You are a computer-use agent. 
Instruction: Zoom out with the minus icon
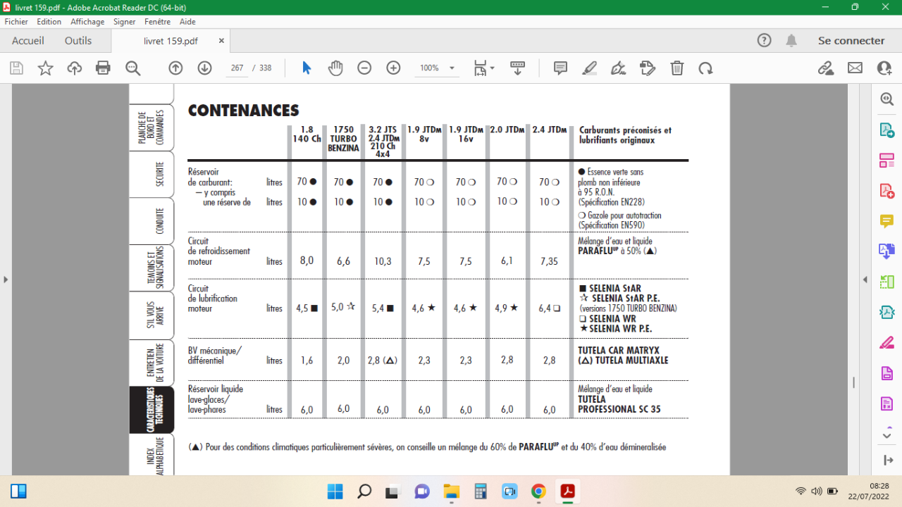(364, 68)
